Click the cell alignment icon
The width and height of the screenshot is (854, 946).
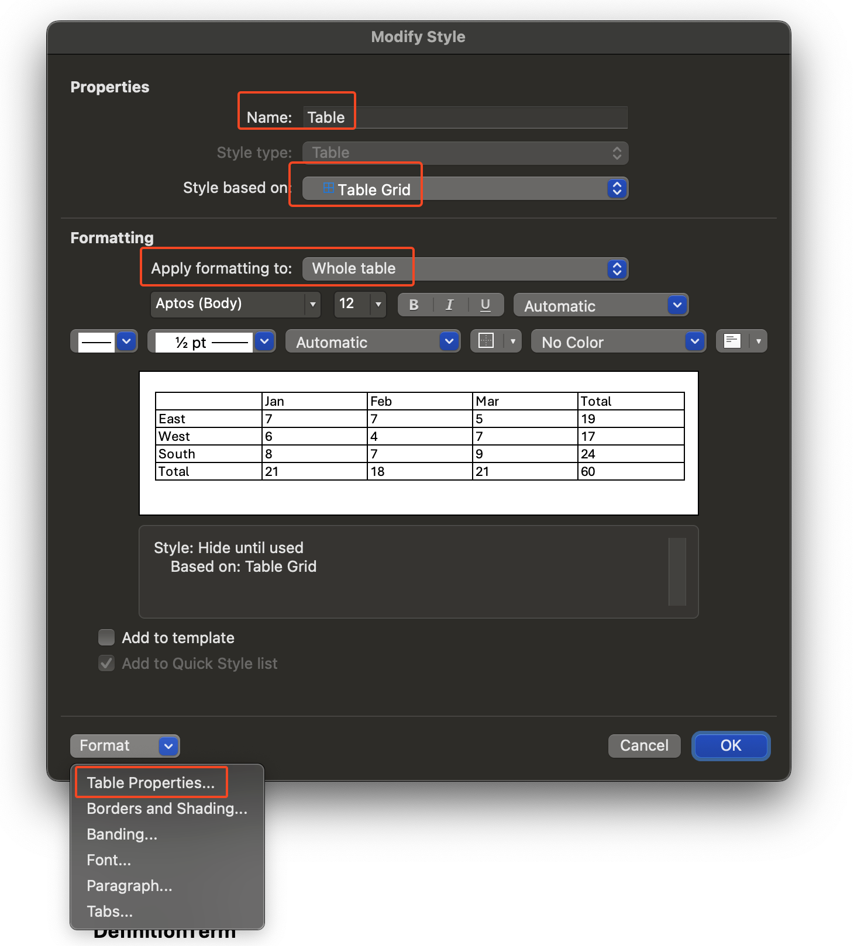pyautogui.click(x=732, y=341)
